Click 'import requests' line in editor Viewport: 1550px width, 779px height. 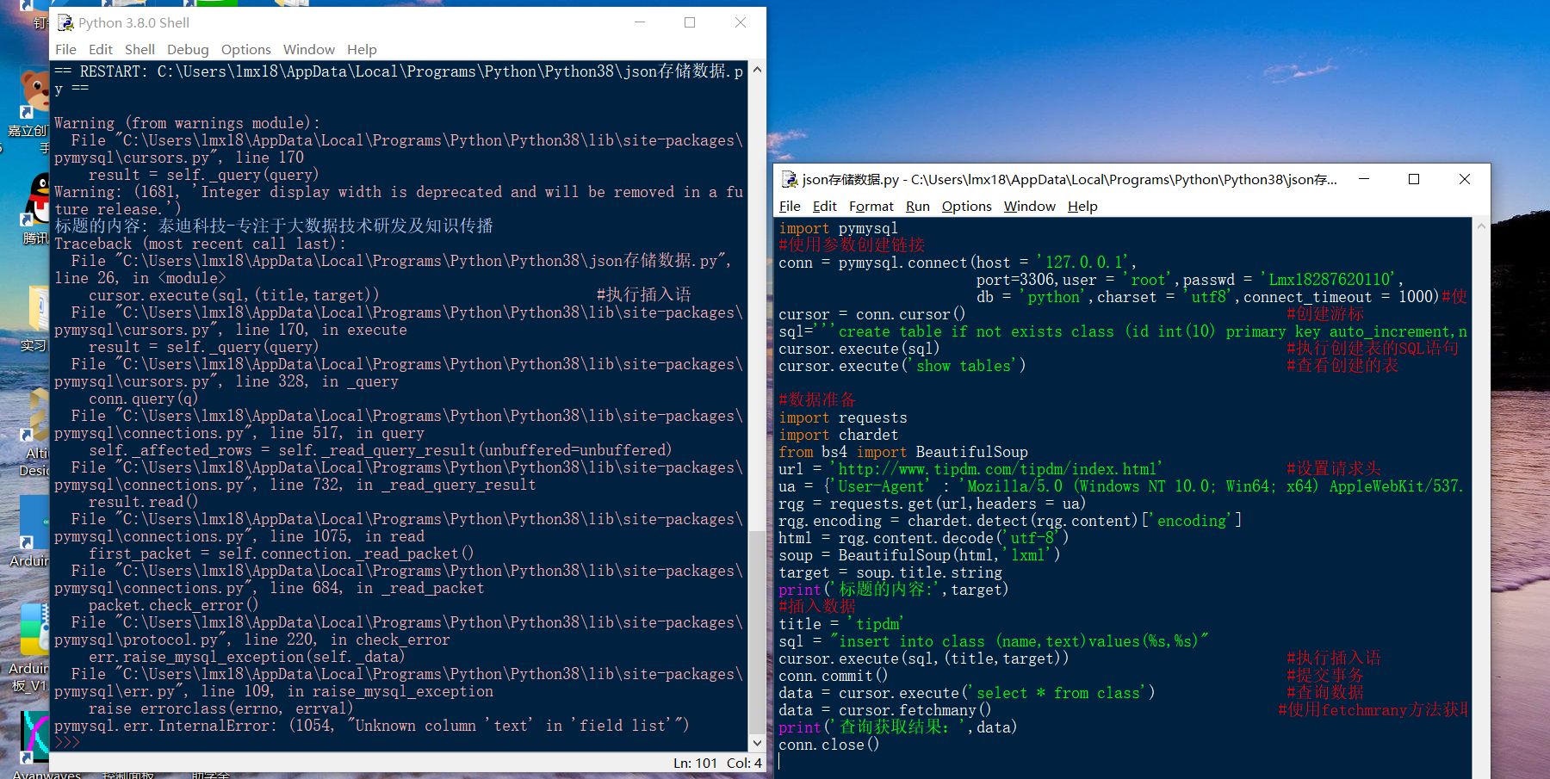click(x=843, y=417)
